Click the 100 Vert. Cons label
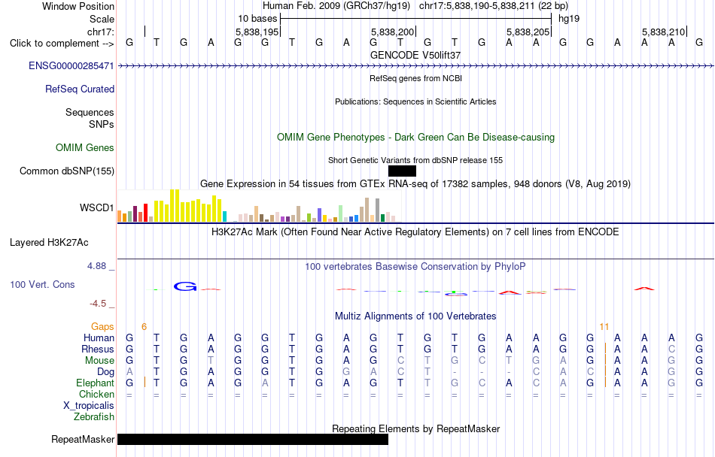The height and width of the screenshot is (457, 715). (42, 284)
